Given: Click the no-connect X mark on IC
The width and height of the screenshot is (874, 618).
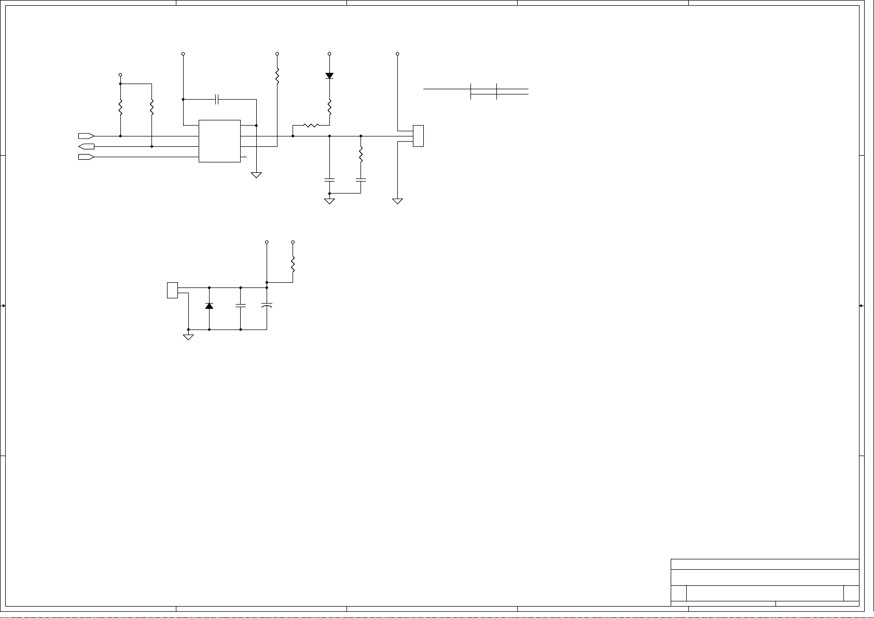Looking at the screenshot, I should 246,157.
